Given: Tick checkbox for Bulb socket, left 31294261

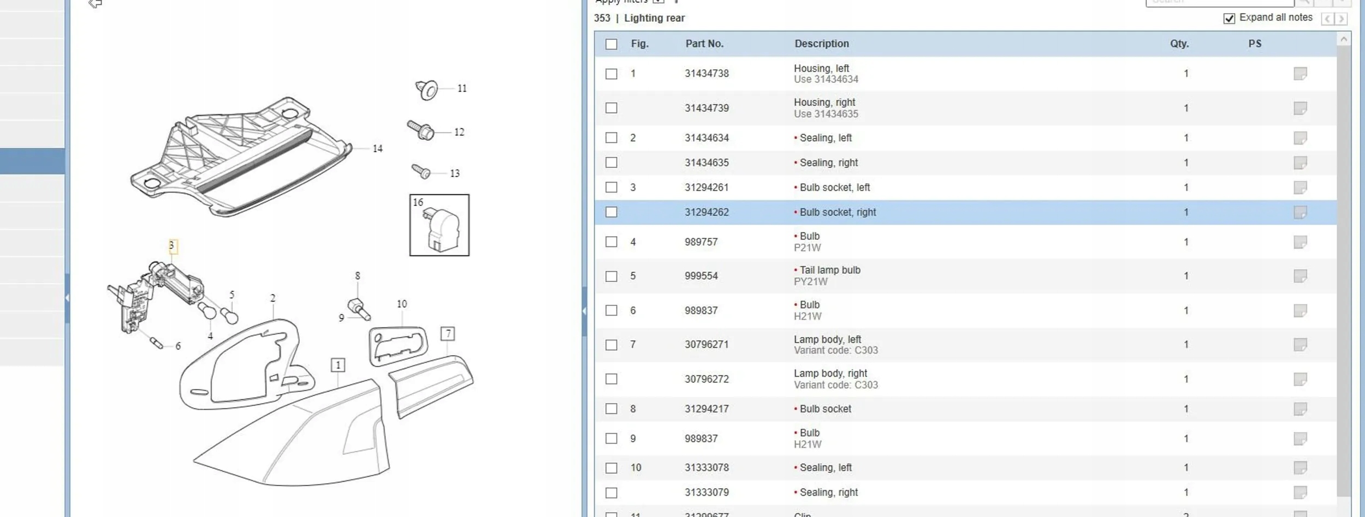Looking at the screenshot, I should [612, 188].
